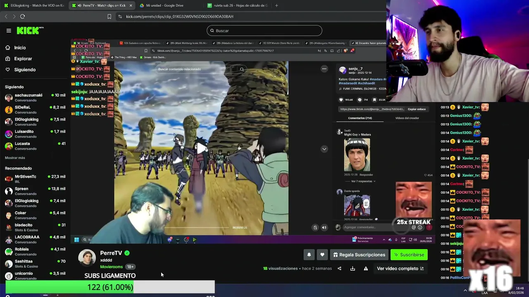Search in Buscar contenido relacionado
The width and height of the screenshot is (529, 297).
201,69
